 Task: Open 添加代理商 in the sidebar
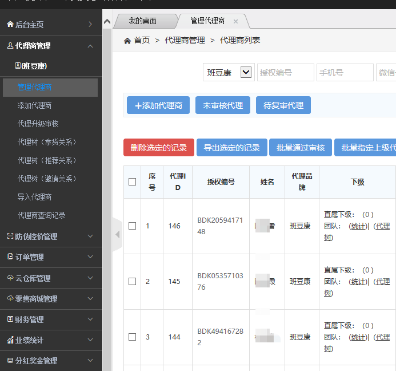coord(34,105)
